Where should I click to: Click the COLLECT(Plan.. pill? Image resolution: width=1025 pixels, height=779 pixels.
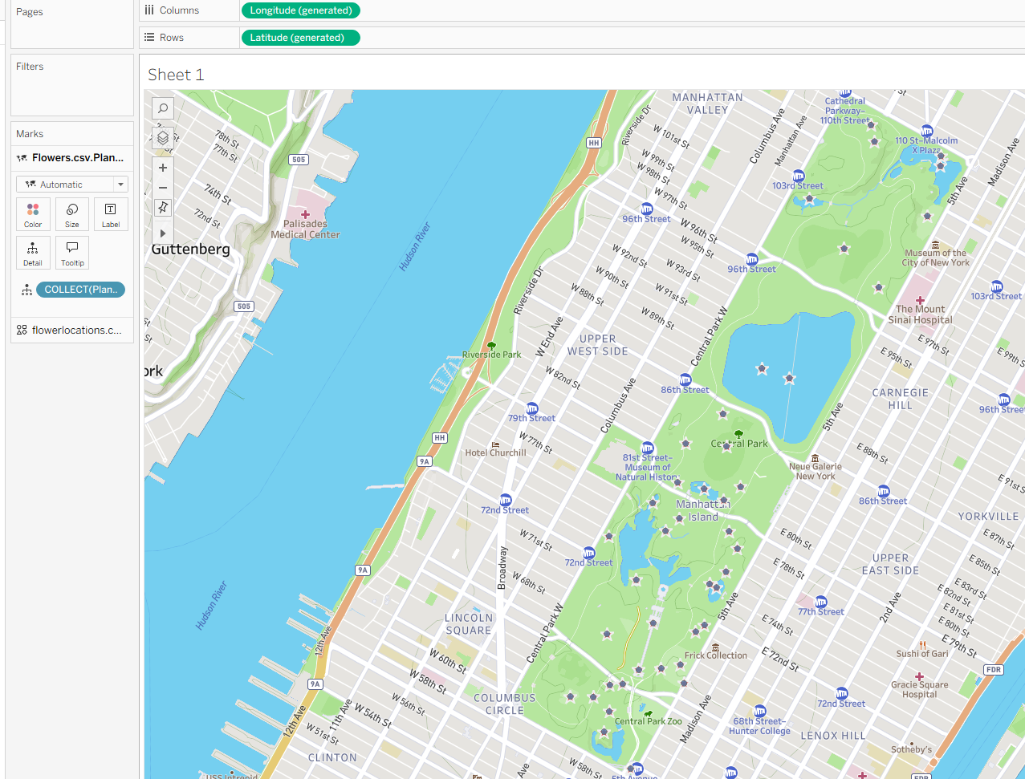coord(80,290)
